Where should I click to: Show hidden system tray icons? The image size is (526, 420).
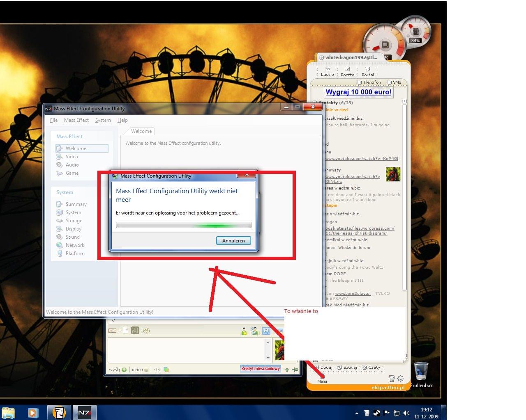point(357,413)
